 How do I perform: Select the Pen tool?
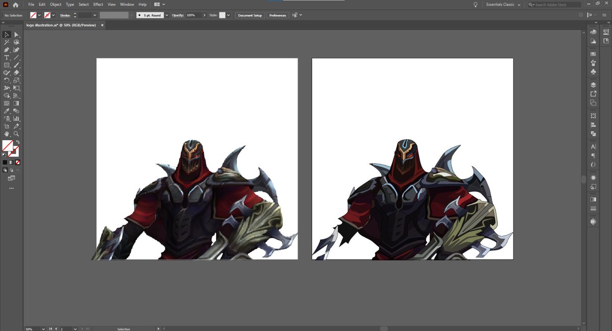(x=7, y=50)
